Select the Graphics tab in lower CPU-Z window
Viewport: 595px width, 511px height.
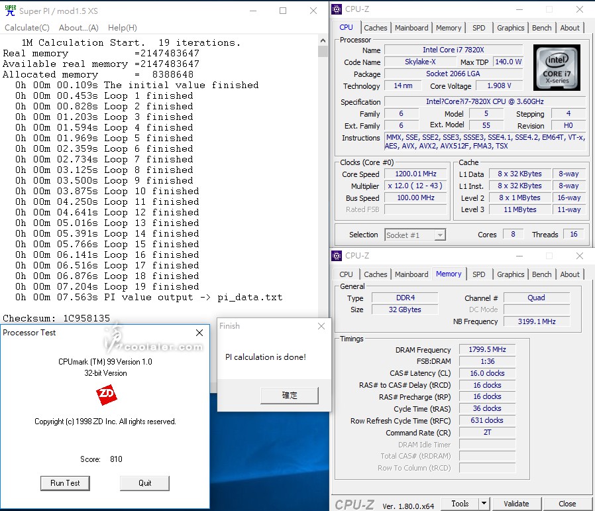pyautogui.click(x=510, y=274)
